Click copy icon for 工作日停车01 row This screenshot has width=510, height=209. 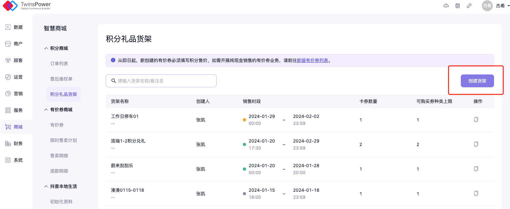(x=476, y=120)
